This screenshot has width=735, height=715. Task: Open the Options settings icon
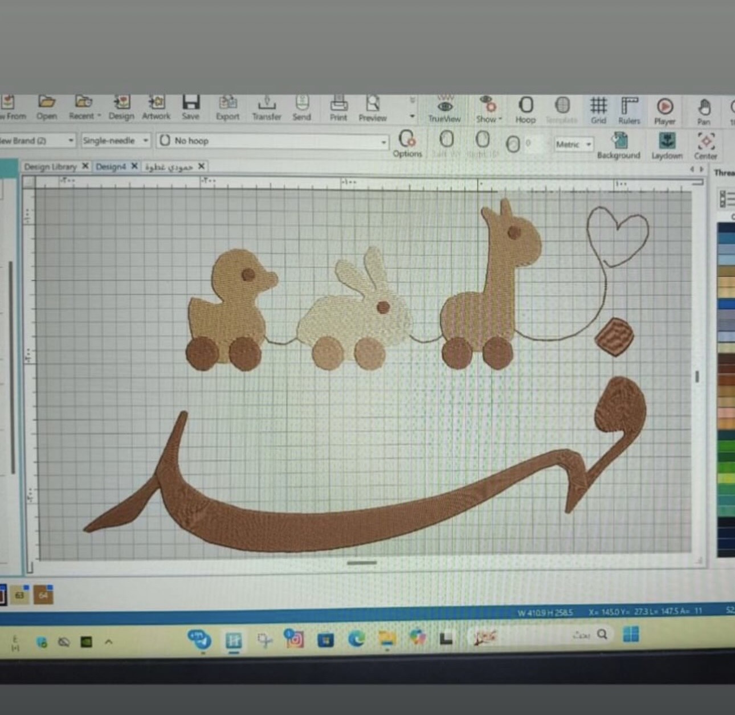(x=407, y=144)
